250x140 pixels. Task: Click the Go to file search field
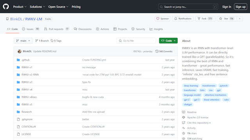pos(136,40)
